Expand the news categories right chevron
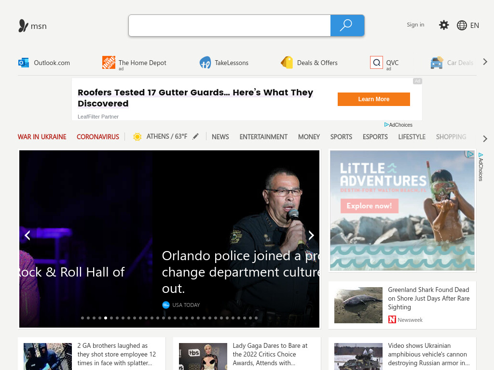This screenshot has width=494, height=370. point(485,138)
